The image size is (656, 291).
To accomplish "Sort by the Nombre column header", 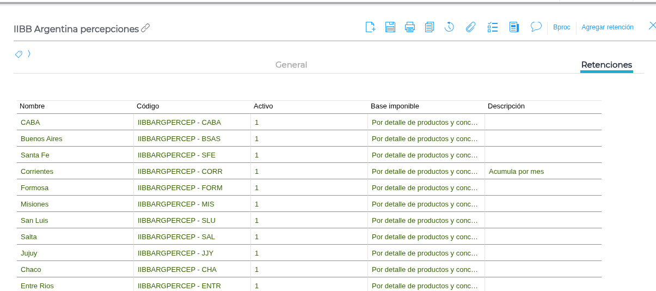I will [x=32, y=106].
